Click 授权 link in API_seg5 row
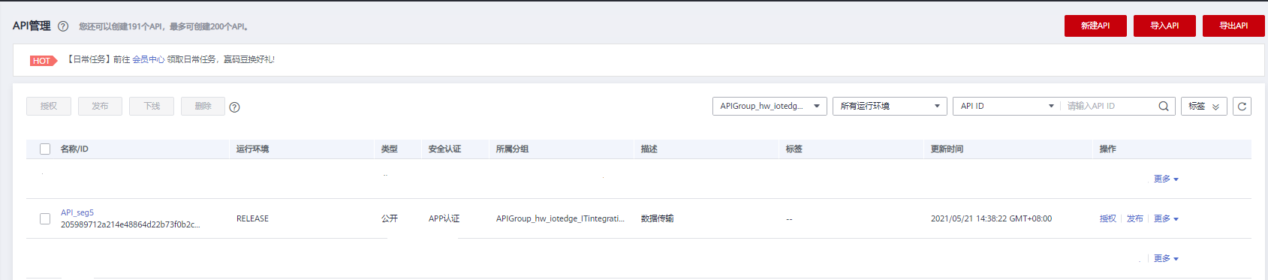 [1108, 219]
